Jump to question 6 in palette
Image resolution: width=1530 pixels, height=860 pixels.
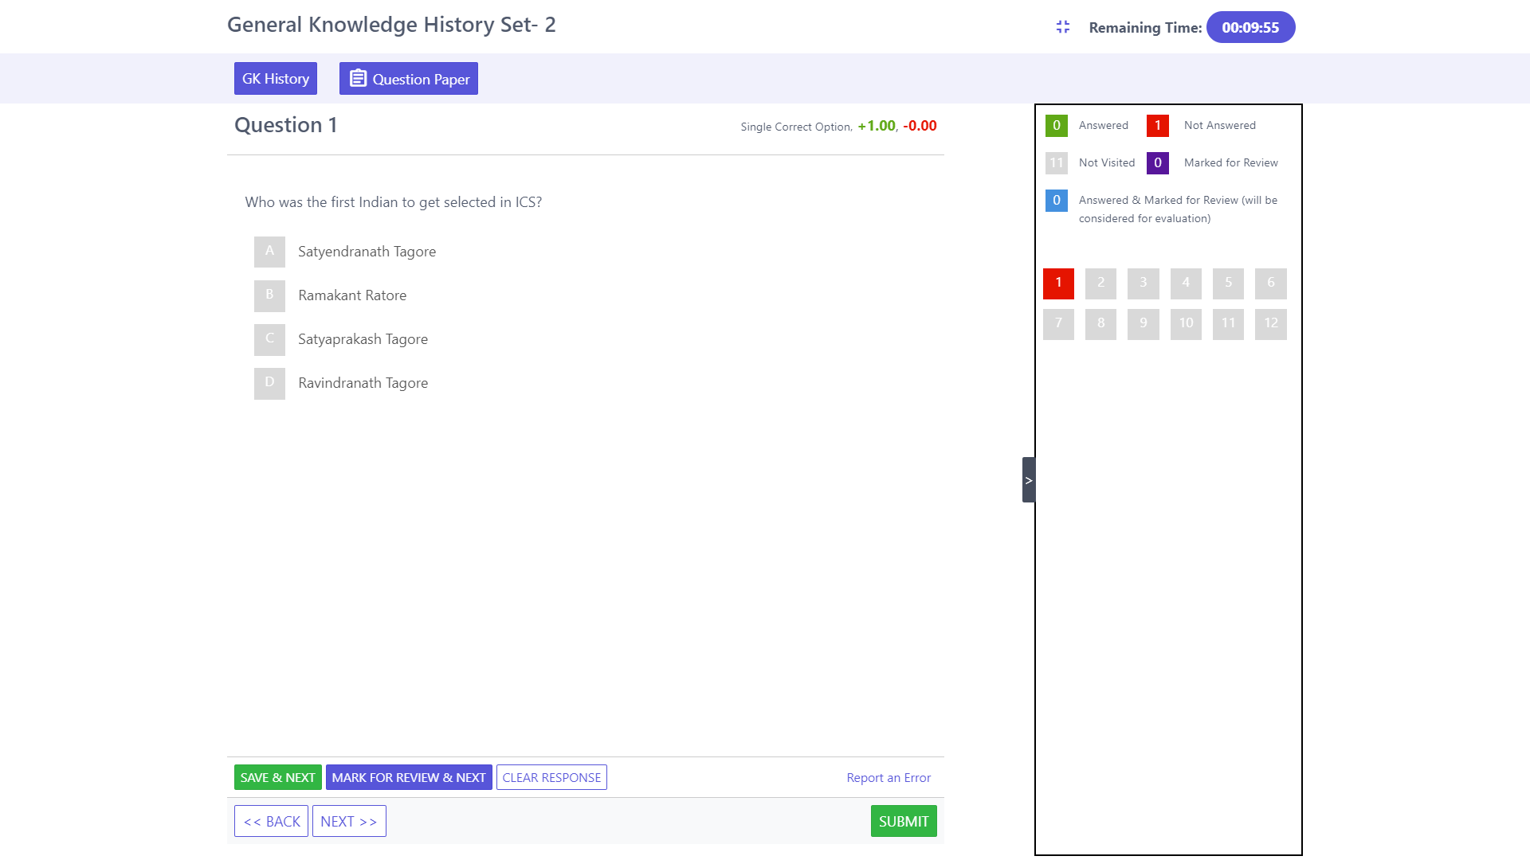[1270, 283]
